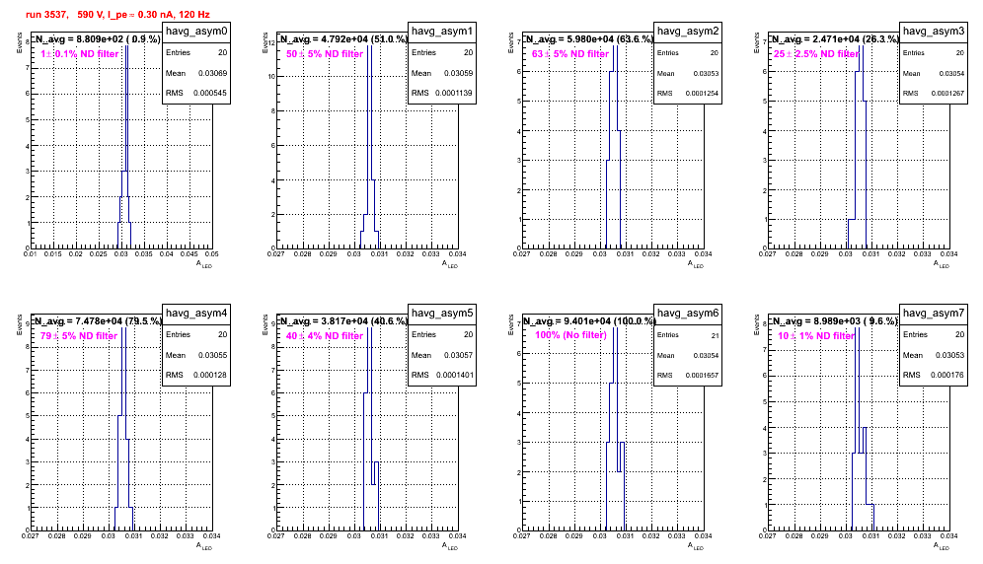Image resolution: width=983 pixels, height=564 pixels.
Task: Click the '100% (No filter)' label
Action: pyautogui.click(x=571, y=335)
